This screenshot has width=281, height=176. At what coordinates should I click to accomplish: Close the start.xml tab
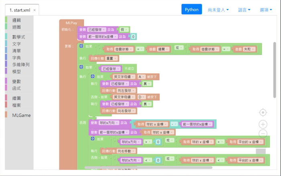[x=35, y=10]
